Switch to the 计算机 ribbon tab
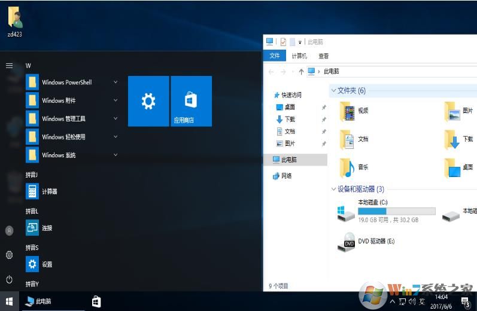Screen dimensions: 477x311 coord(299,56)
